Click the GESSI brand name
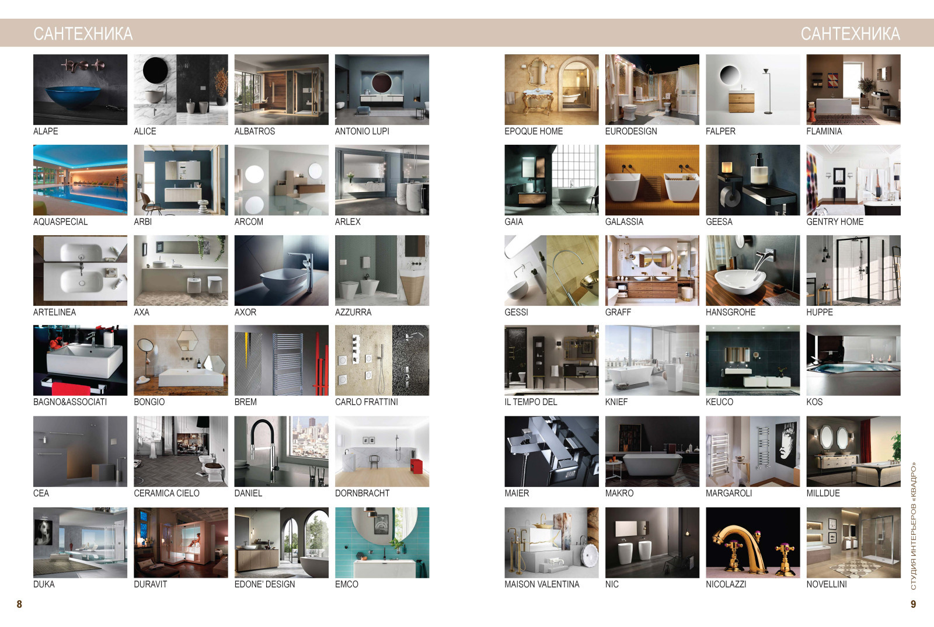The height and width of the screenshot is (627, 934). coord(516,312)
